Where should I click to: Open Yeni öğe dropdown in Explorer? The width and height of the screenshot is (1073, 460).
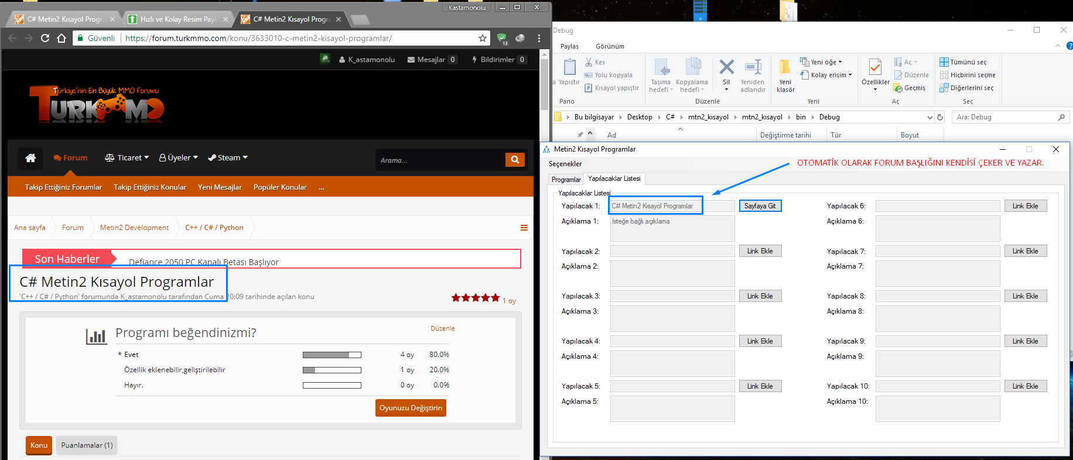pos(821,62)
